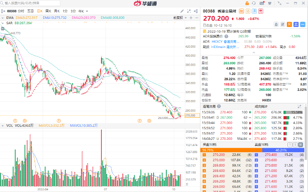
Task: Open the mail messages icon
Action: click(262, 3)
